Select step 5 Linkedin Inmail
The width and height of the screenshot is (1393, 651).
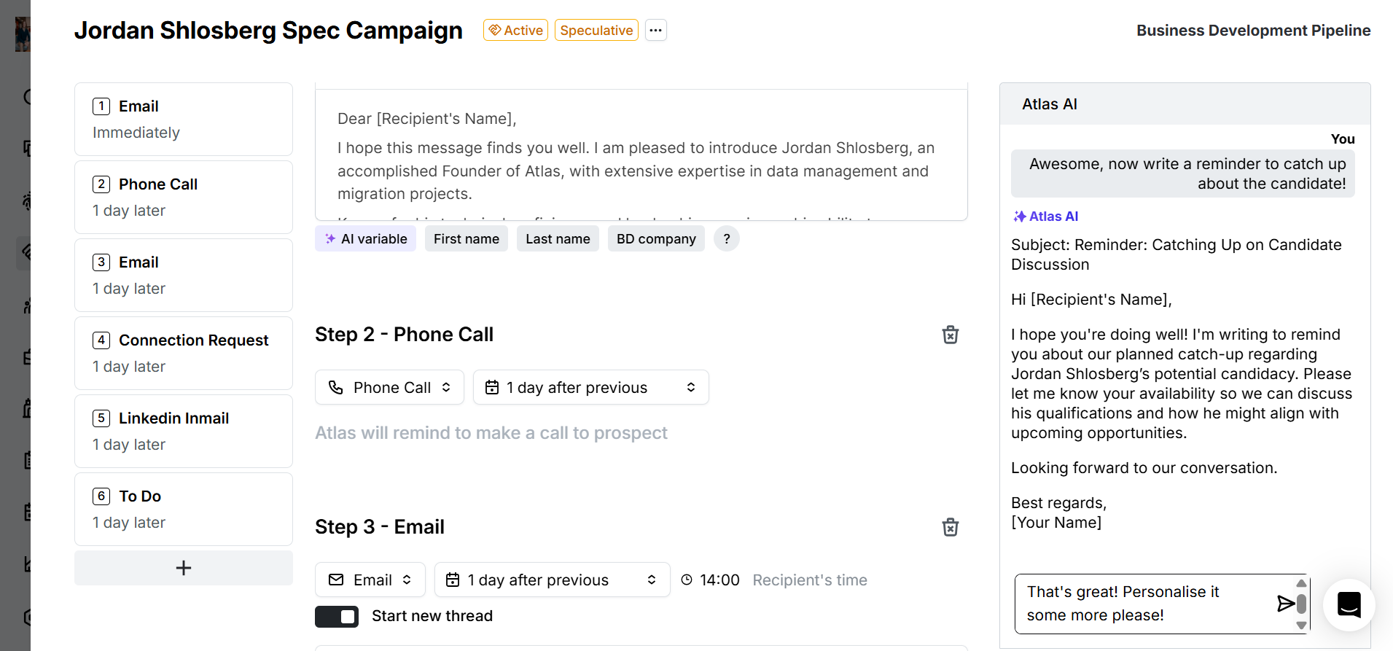click(x=184, y=431)
